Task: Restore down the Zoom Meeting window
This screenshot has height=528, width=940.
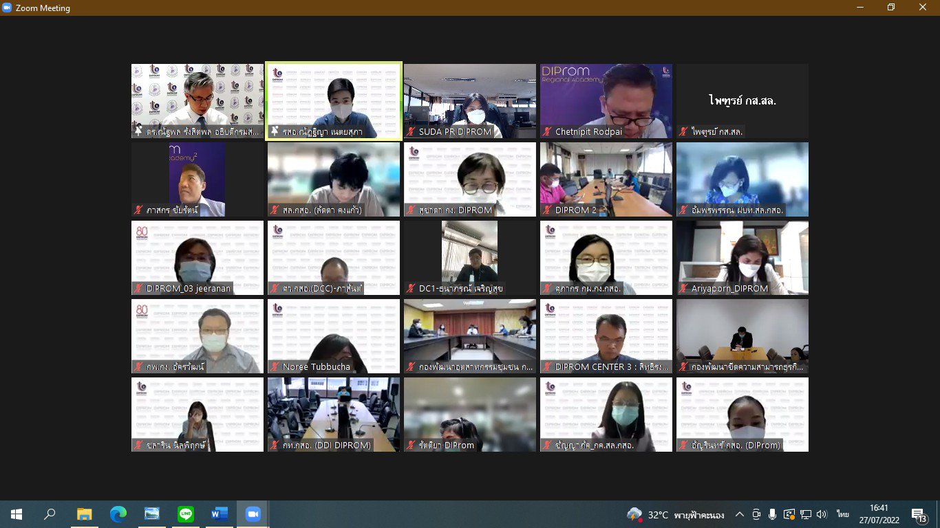Action: point(891,8)
